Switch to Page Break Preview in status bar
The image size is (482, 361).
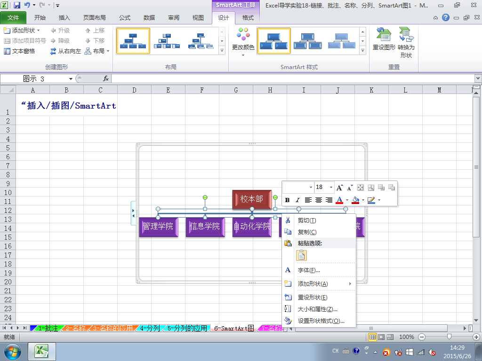pos(390,337)
